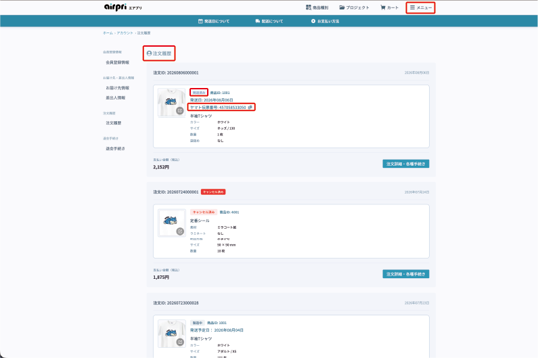
Task: Open 注文詳細・各種手続き for the 2,152円 order
Action: point(406,164)
